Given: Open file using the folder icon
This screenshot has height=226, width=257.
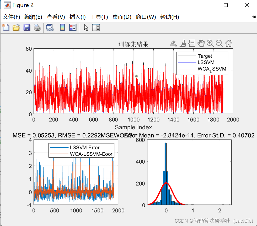Looking at the screenshot, I should pos(16,27).
